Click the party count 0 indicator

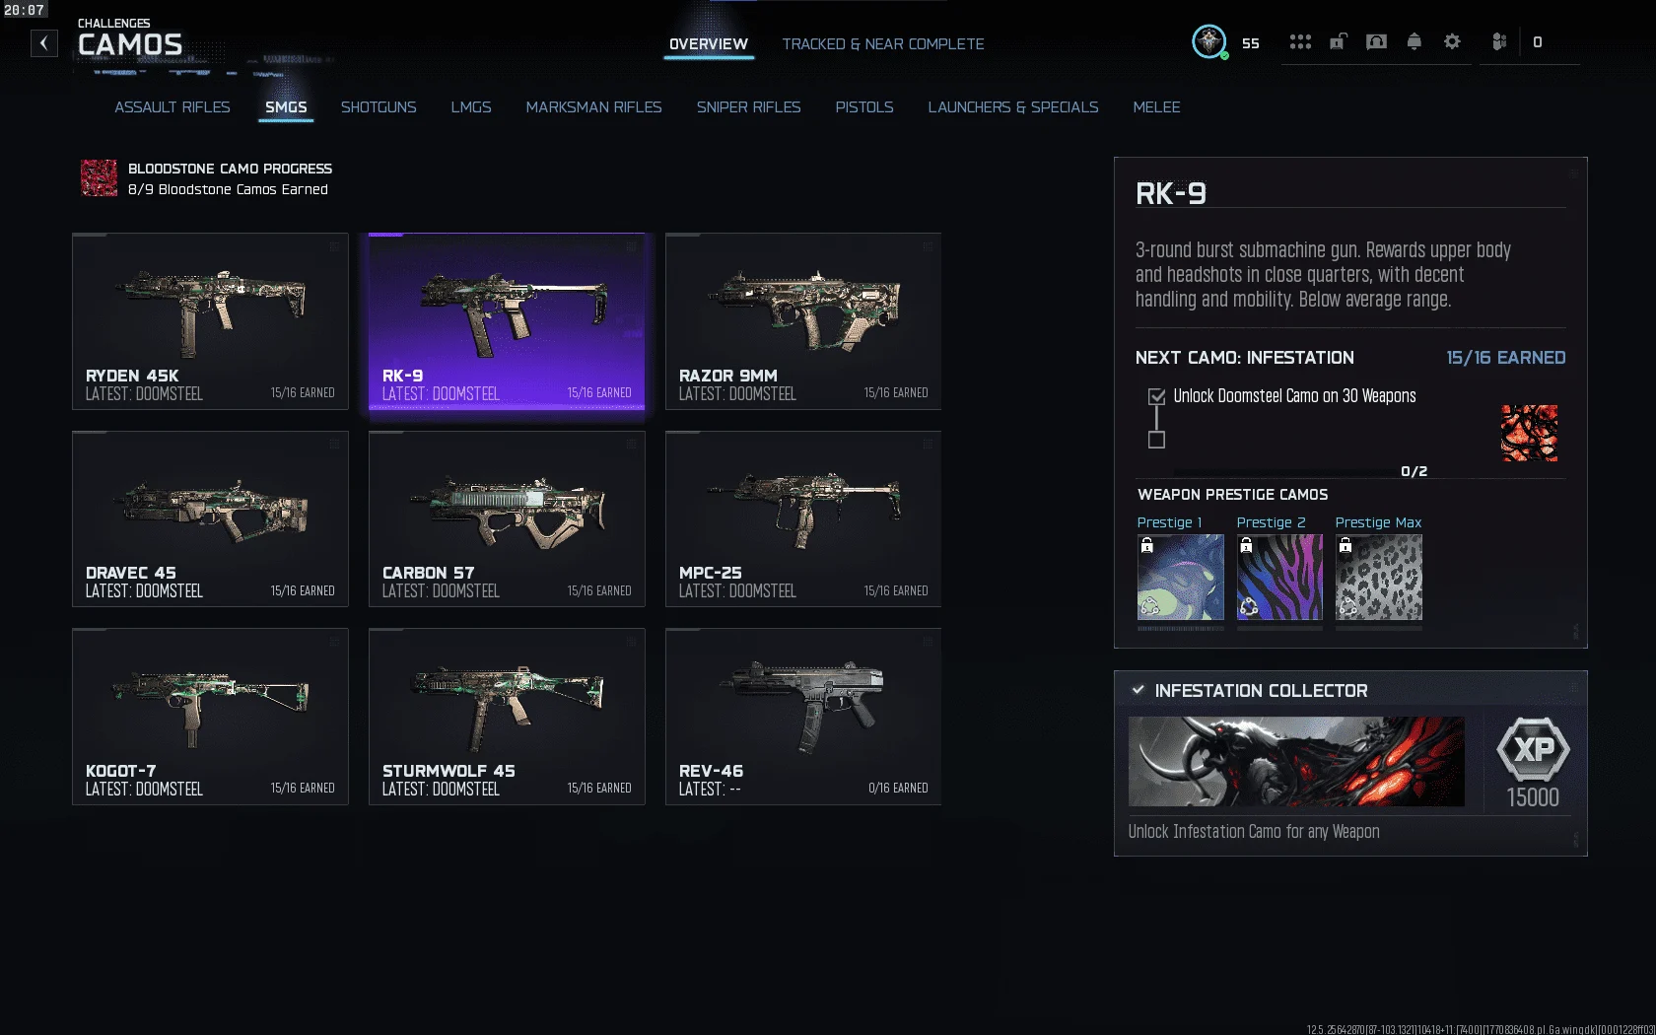point(1537,42)
